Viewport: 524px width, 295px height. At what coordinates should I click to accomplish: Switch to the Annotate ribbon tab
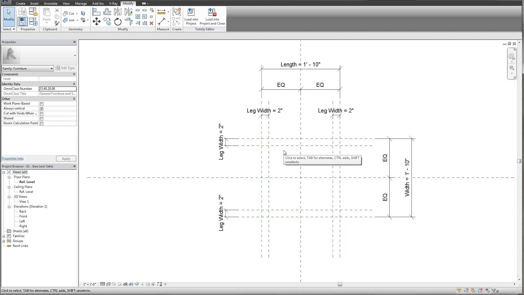tap(50, 3)
